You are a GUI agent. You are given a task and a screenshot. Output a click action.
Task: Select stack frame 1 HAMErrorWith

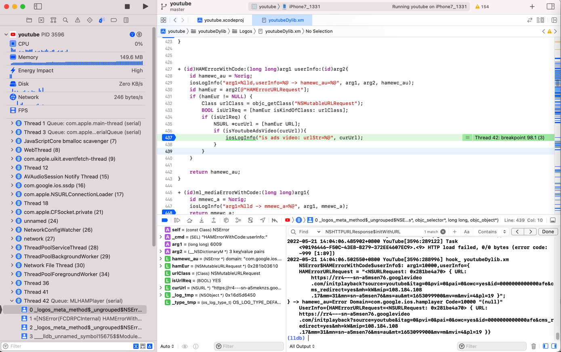tap(81, 319)
